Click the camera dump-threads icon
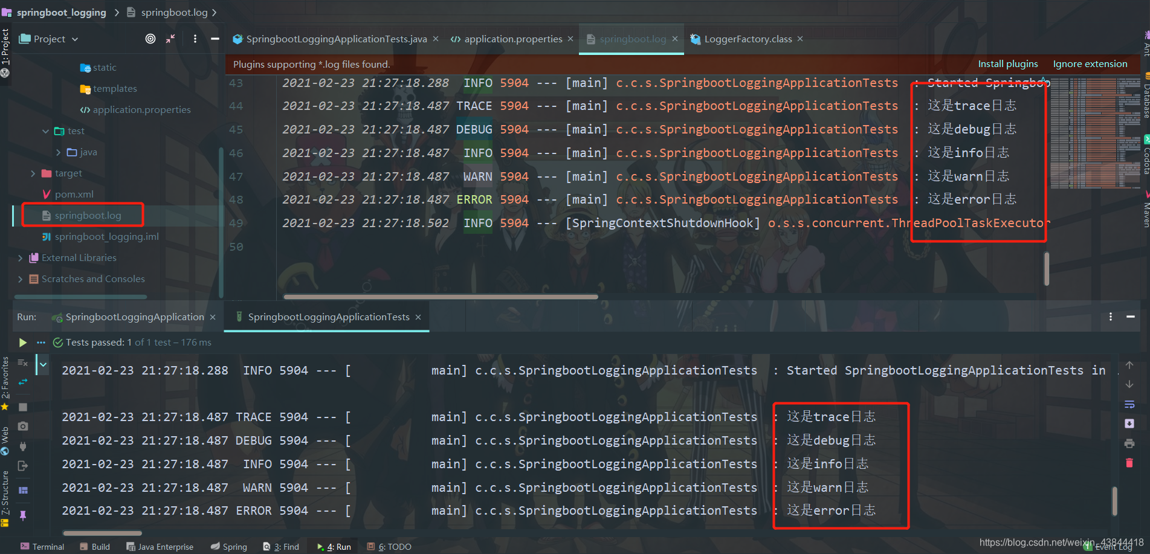 [x=23, y=426]
